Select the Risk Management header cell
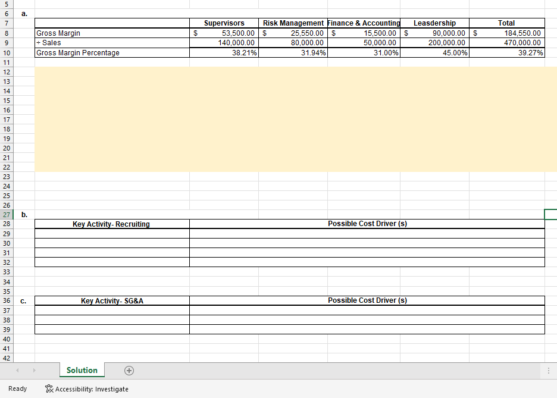 [x=293, y=23]
